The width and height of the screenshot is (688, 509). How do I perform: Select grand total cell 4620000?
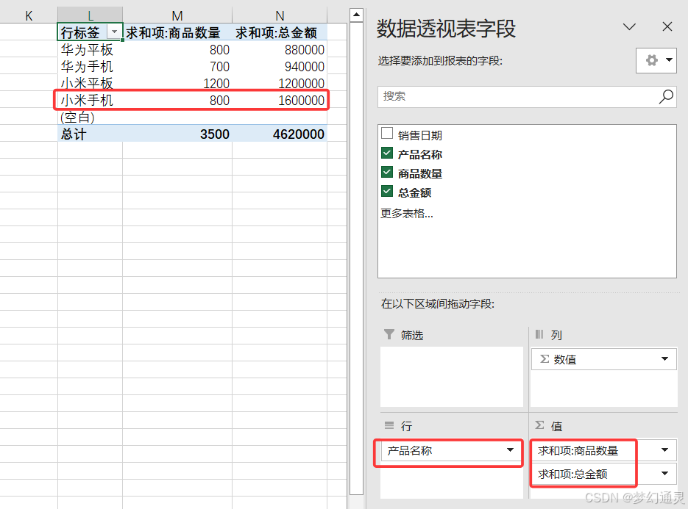coord(280,134)
